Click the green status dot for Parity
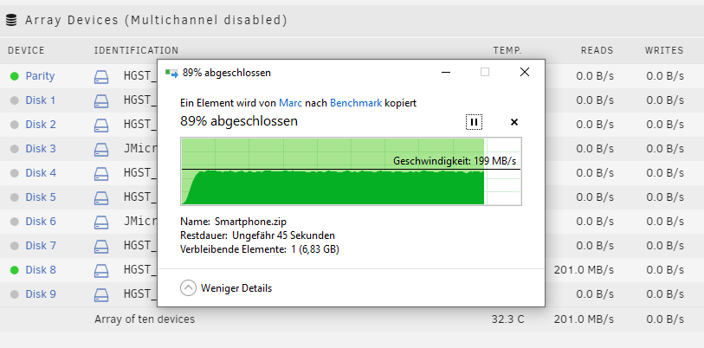The height and width of the screenshot is (348, 704). point(15,76)
